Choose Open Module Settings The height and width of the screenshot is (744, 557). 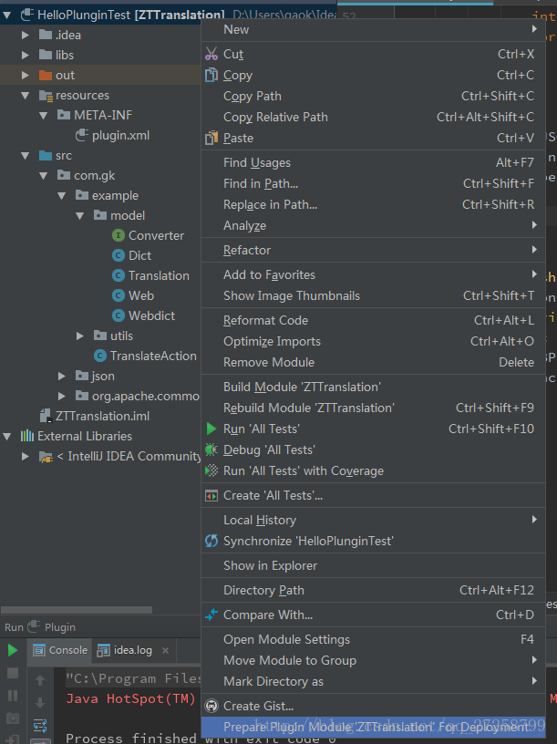click(x=374, y=639)
